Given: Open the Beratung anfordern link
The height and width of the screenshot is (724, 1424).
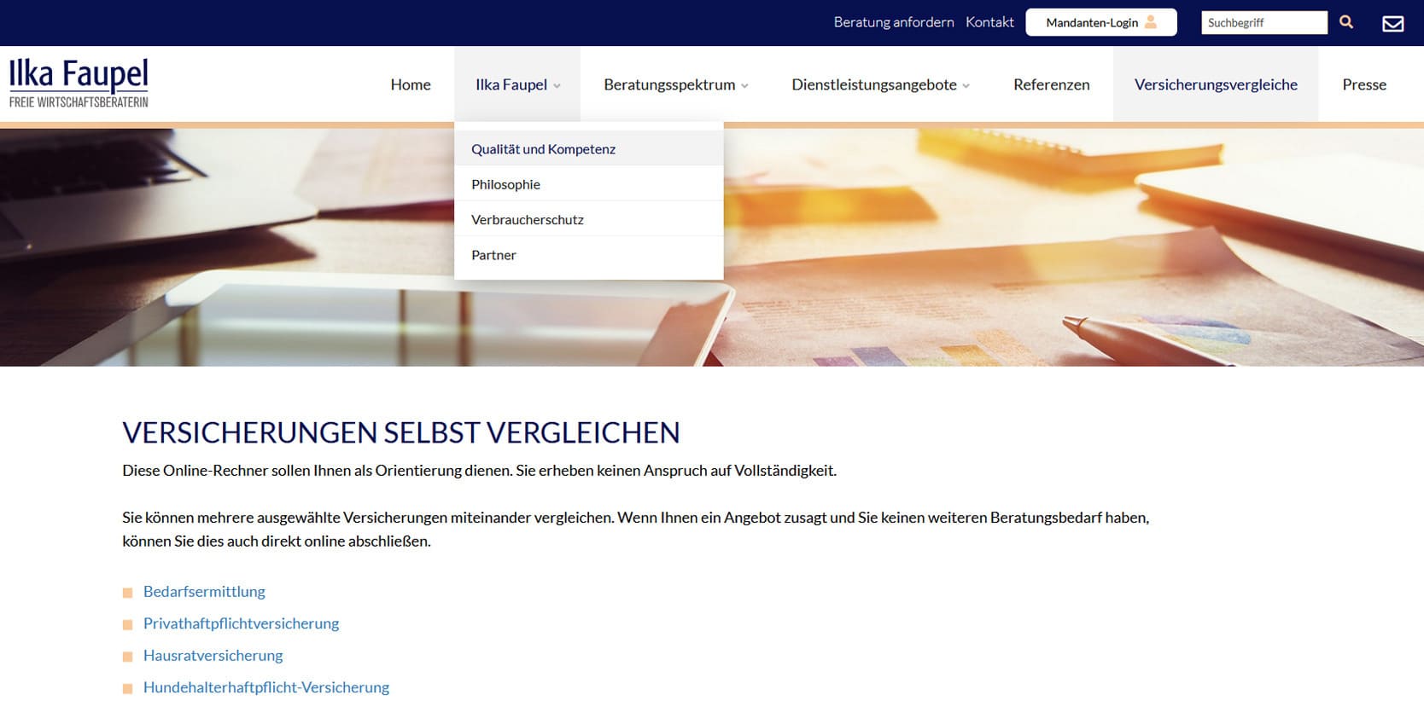Looking at the screenshot, I should coord(893,22).
